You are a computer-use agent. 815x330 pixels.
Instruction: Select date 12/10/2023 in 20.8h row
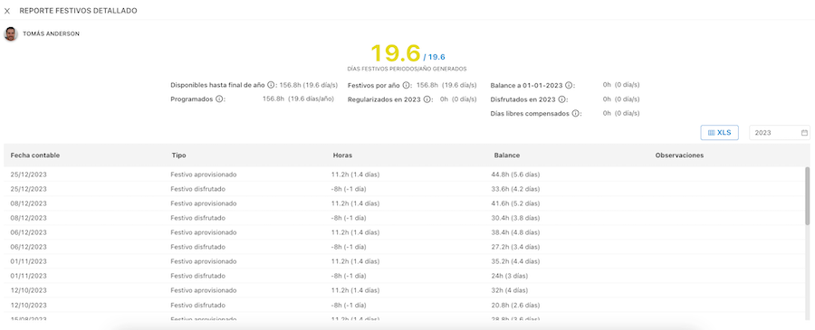click(29, 305)
